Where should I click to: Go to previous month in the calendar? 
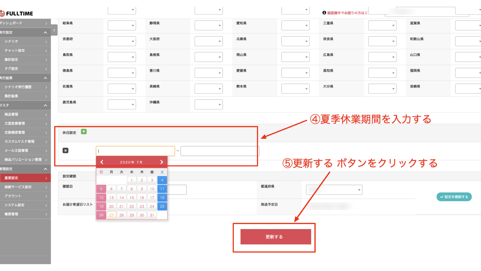coord(102,162)
